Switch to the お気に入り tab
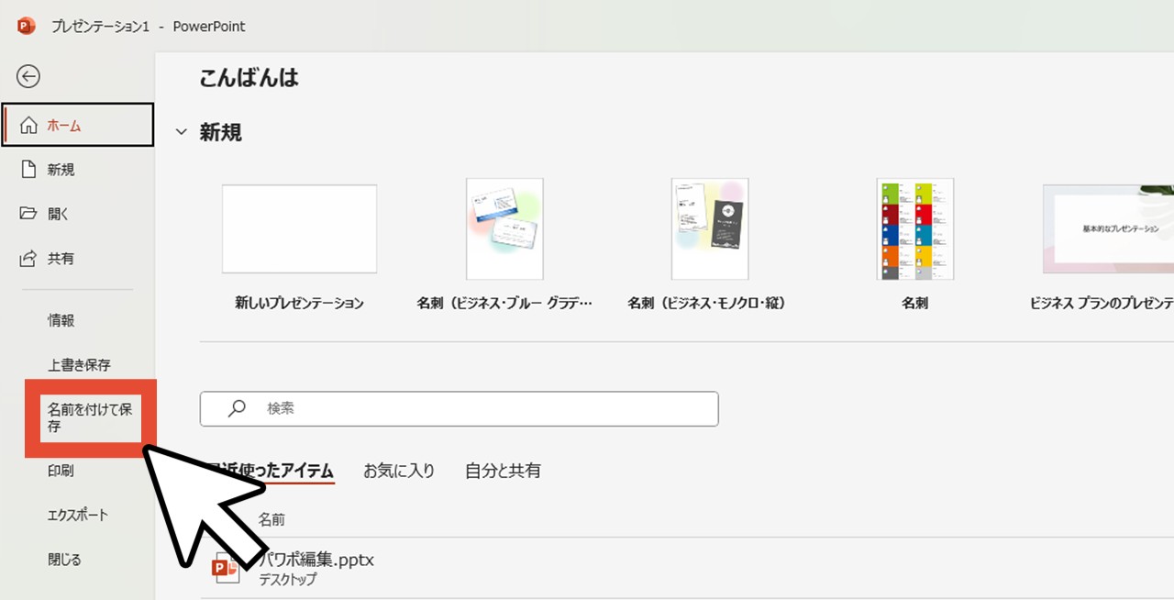1174x600 pixels. click(398, 470)
